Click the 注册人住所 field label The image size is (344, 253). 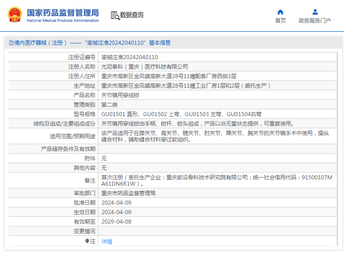82,76
